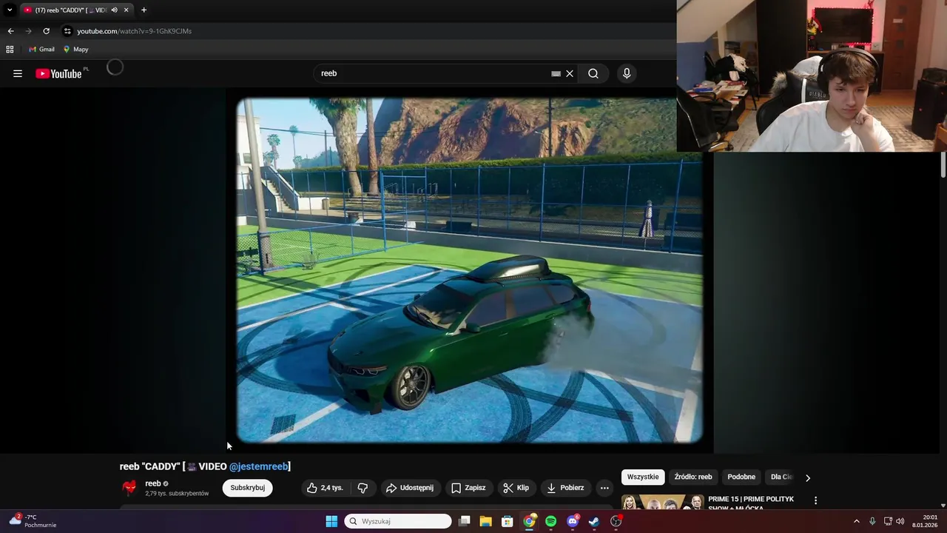The height and width of the screenshot is (533, 947).
Task: Open Task View on taskbar
Action: point(465,521)
